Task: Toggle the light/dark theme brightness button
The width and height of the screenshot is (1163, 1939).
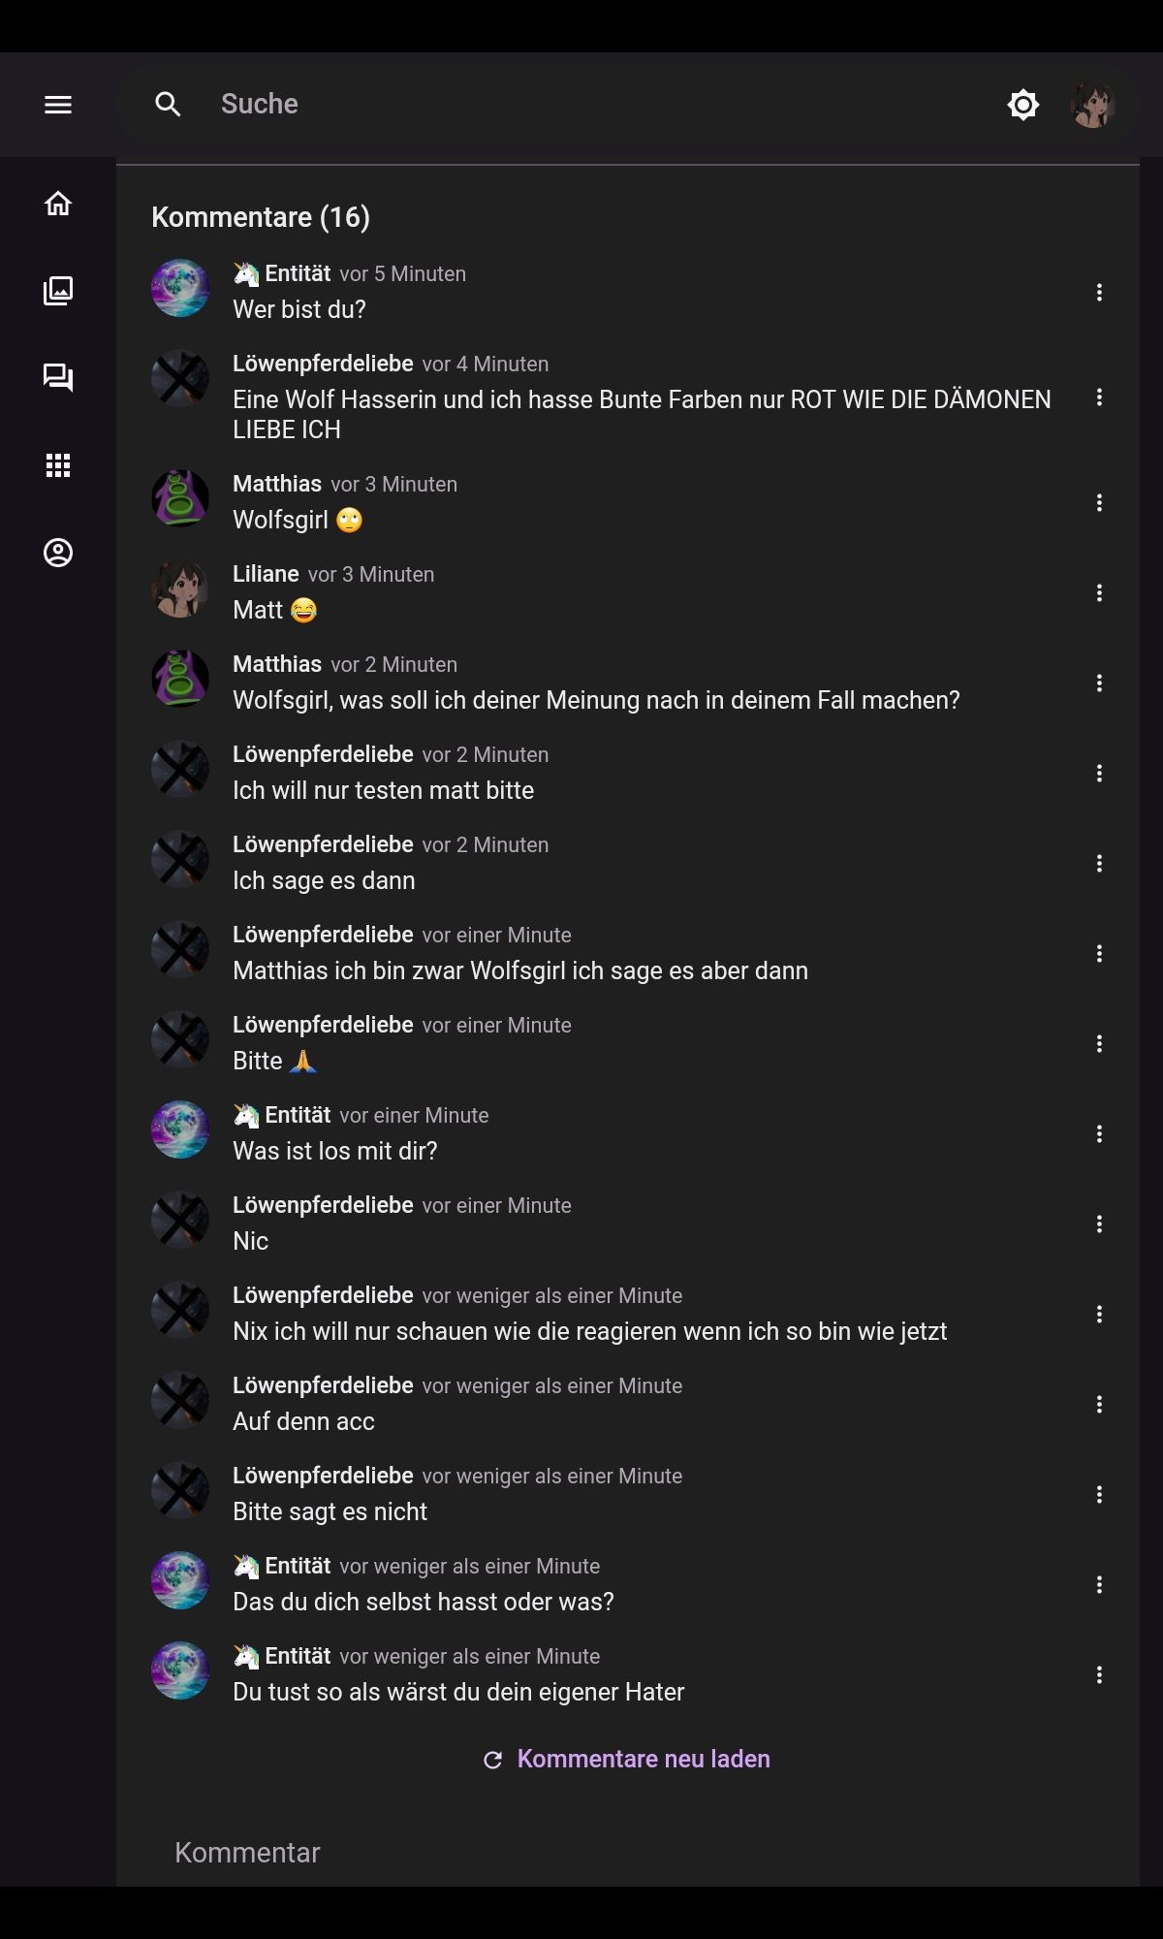Action: [x=1022, y=105]
